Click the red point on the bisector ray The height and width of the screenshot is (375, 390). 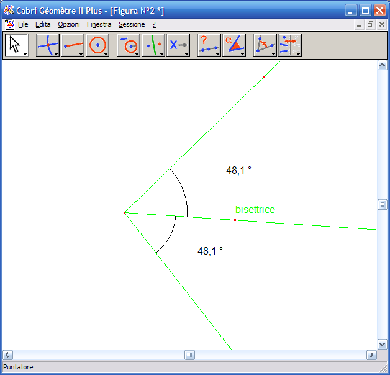pyautogui.click(x=235, y=220)
